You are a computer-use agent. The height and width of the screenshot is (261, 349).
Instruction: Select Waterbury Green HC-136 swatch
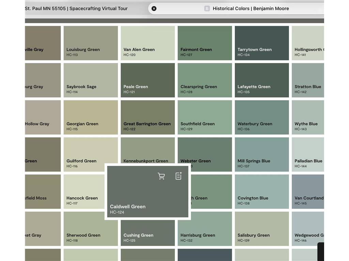tap(262, 117)
